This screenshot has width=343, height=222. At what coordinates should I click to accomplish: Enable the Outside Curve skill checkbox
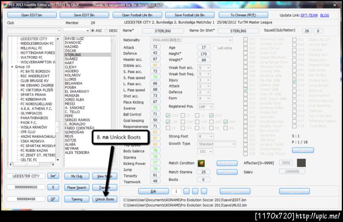pos(245,44)
